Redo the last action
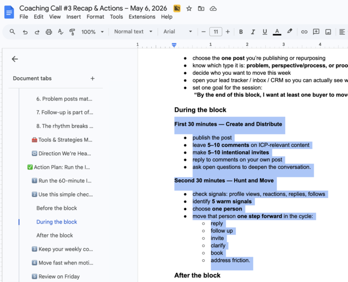348x282 pixels. [x=37, y=32]
